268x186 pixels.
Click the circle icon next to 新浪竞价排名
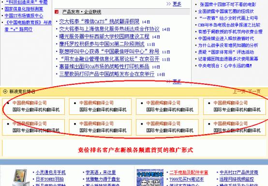point(5,92)
